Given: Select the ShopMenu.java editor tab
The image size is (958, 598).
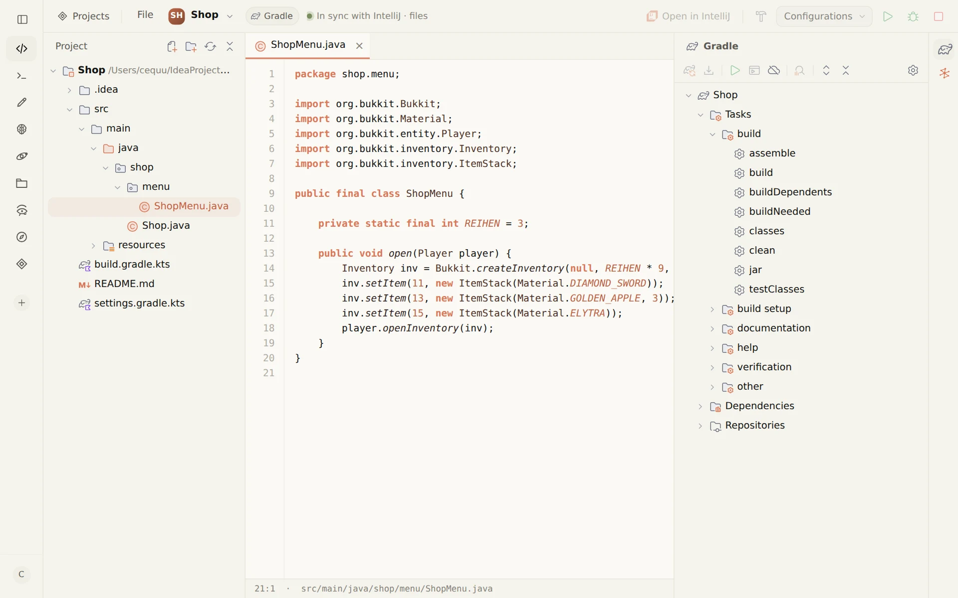Looking at the screenshot, I should point(307,45).
